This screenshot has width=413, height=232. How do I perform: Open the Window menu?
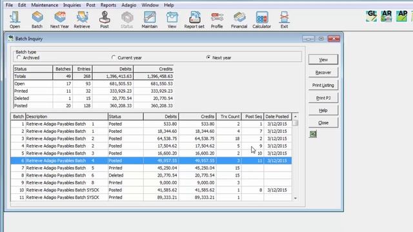pyautogui.click(x=150, y=5)
